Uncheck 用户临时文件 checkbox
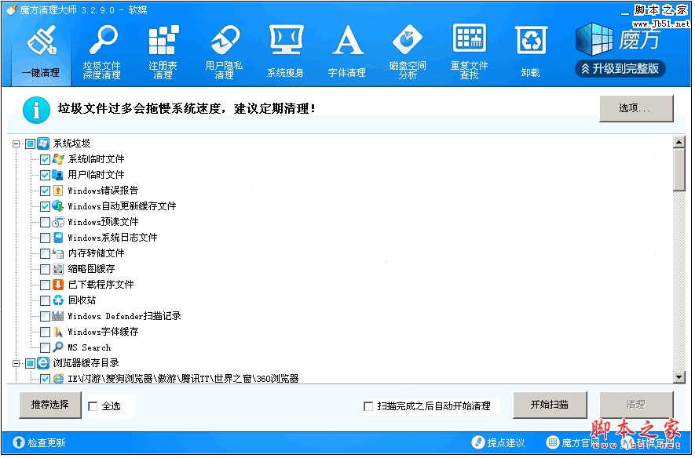Screen dimensions: 695x458 pyautogui.click(x=45, y=175)
